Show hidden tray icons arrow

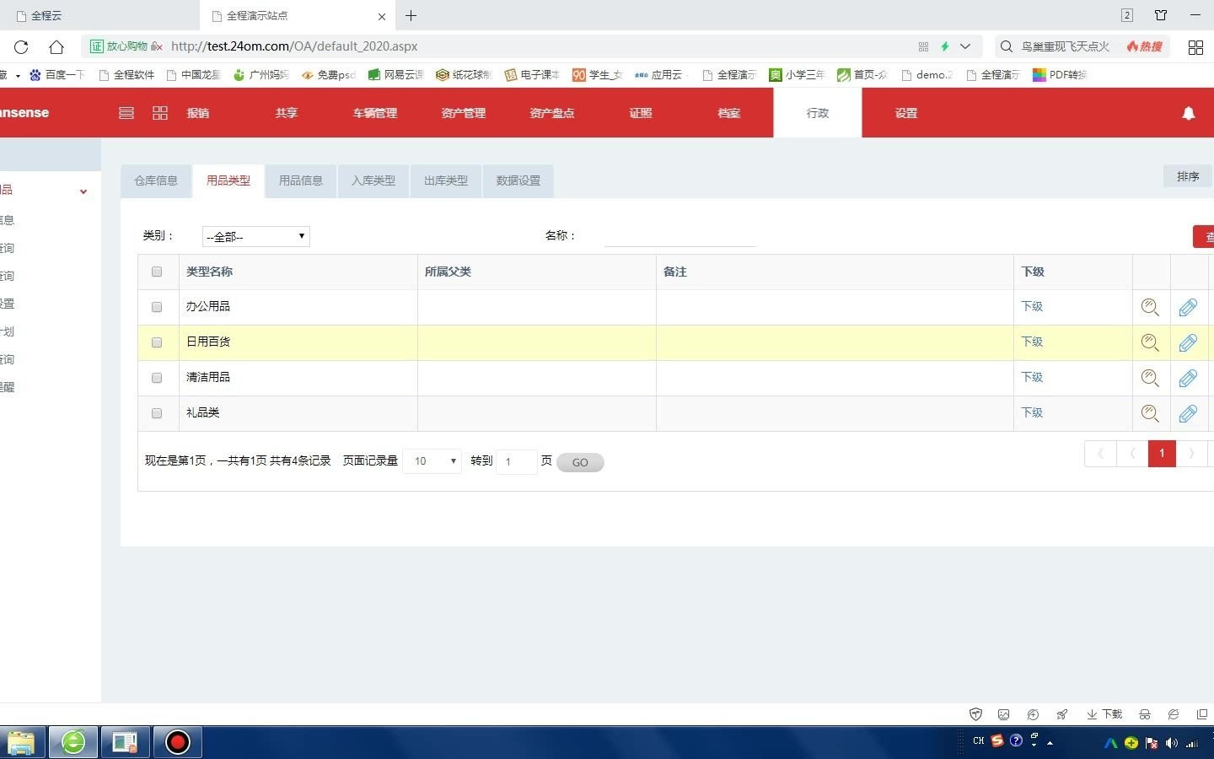click(1050, 743)
